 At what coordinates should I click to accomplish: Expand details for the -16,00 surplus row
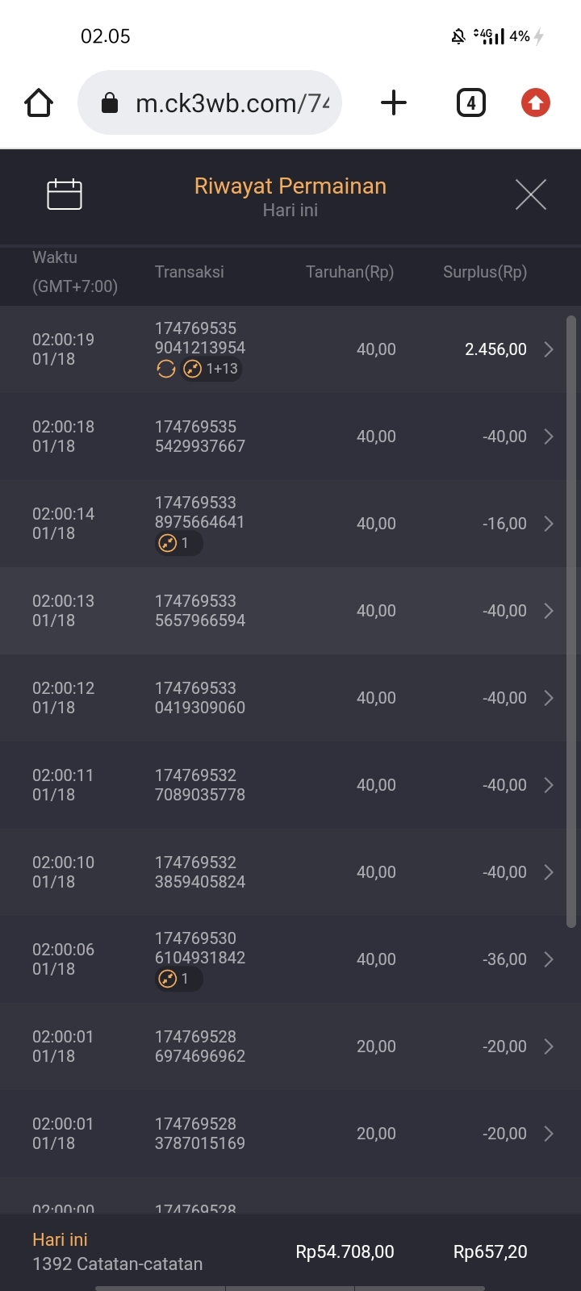pyautogui.click(x=549, y=524)
